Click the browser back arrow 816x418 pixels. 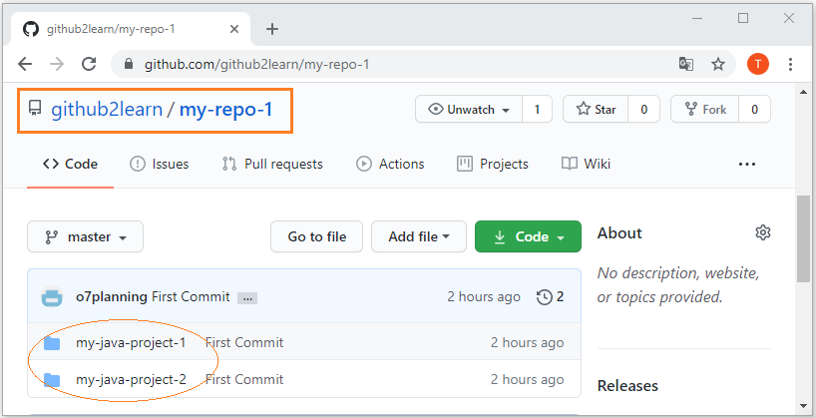pos(25,64)
